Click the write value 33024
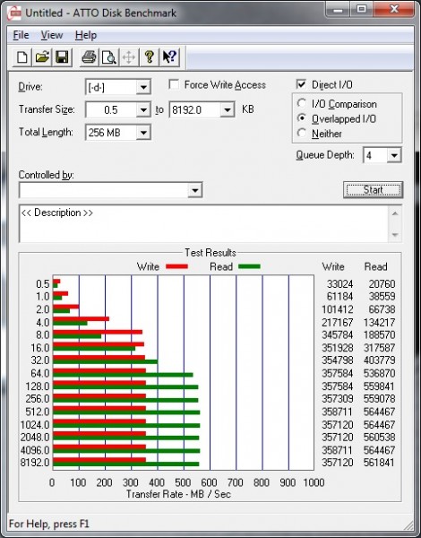This screenshot has height=538, width=421. click(x=339, y=284)
